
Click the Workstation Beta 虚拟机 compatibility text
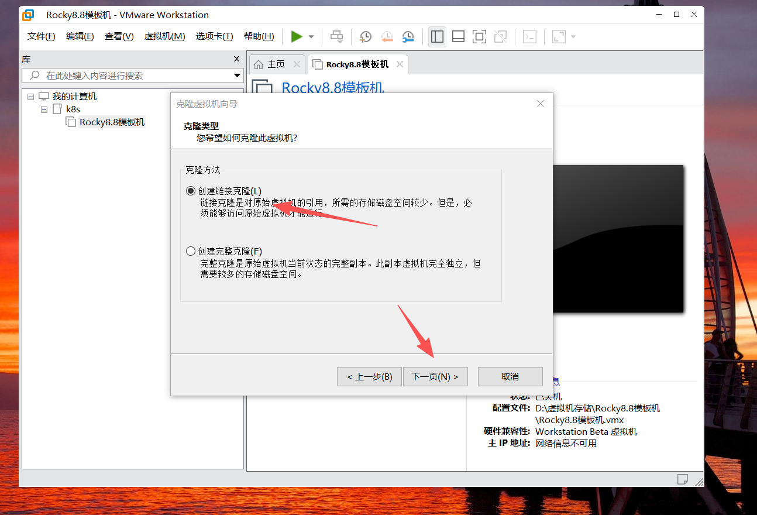click(586, 431)
